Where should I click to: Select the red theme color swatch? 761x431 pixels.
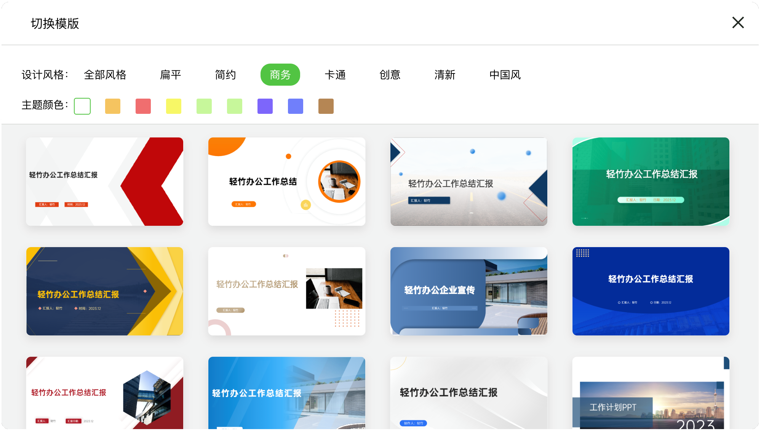click(x=143, y=106)
